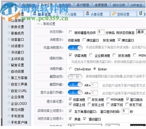Image resolution: width=146 pixels, height=129 pixels.
Task: Open 手机客户端 in the sidebar
Action: point(19,122)
